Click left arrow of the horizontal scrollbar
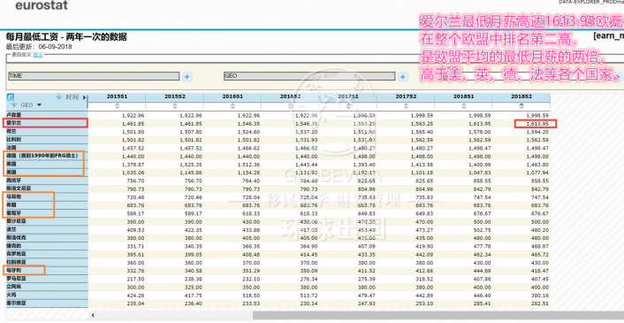This screenshot has height=323, width=624. pyautogui.click(x=92, y=315)
